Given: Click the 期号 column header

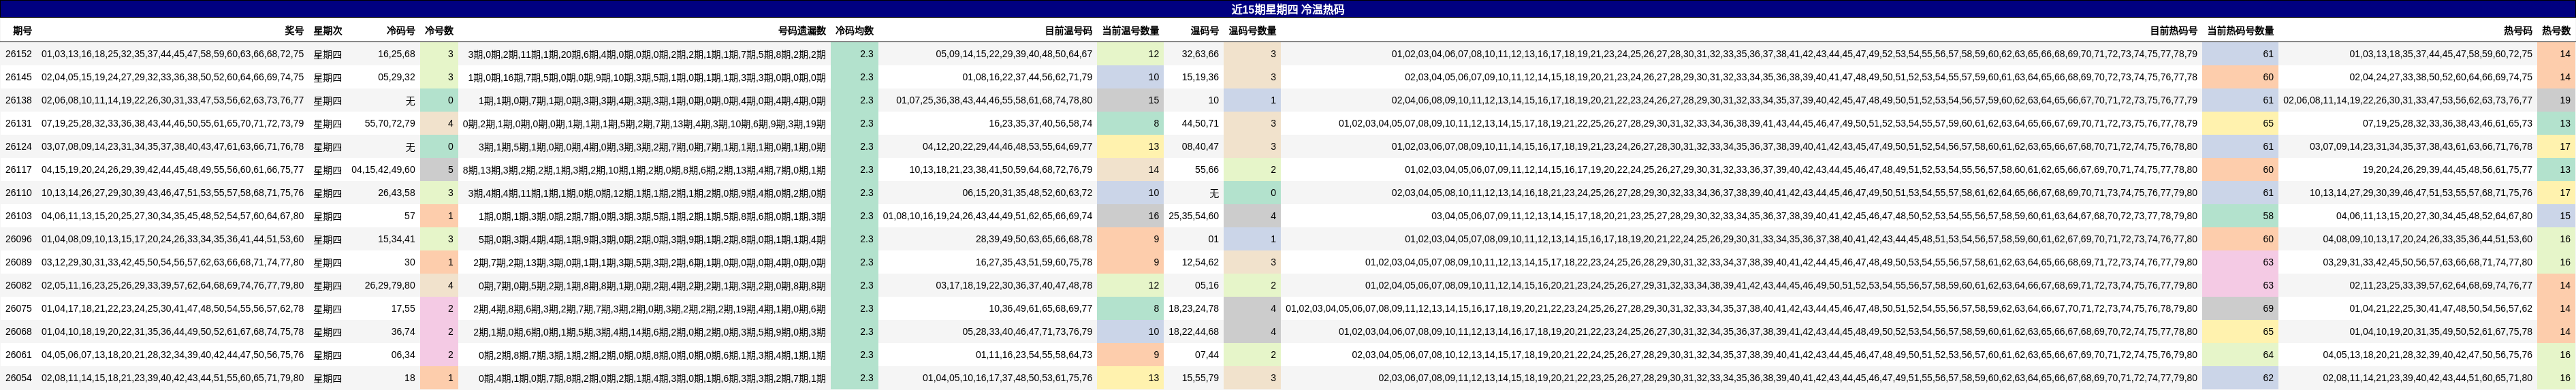Looking at the screenshot, I should point(22,31).
